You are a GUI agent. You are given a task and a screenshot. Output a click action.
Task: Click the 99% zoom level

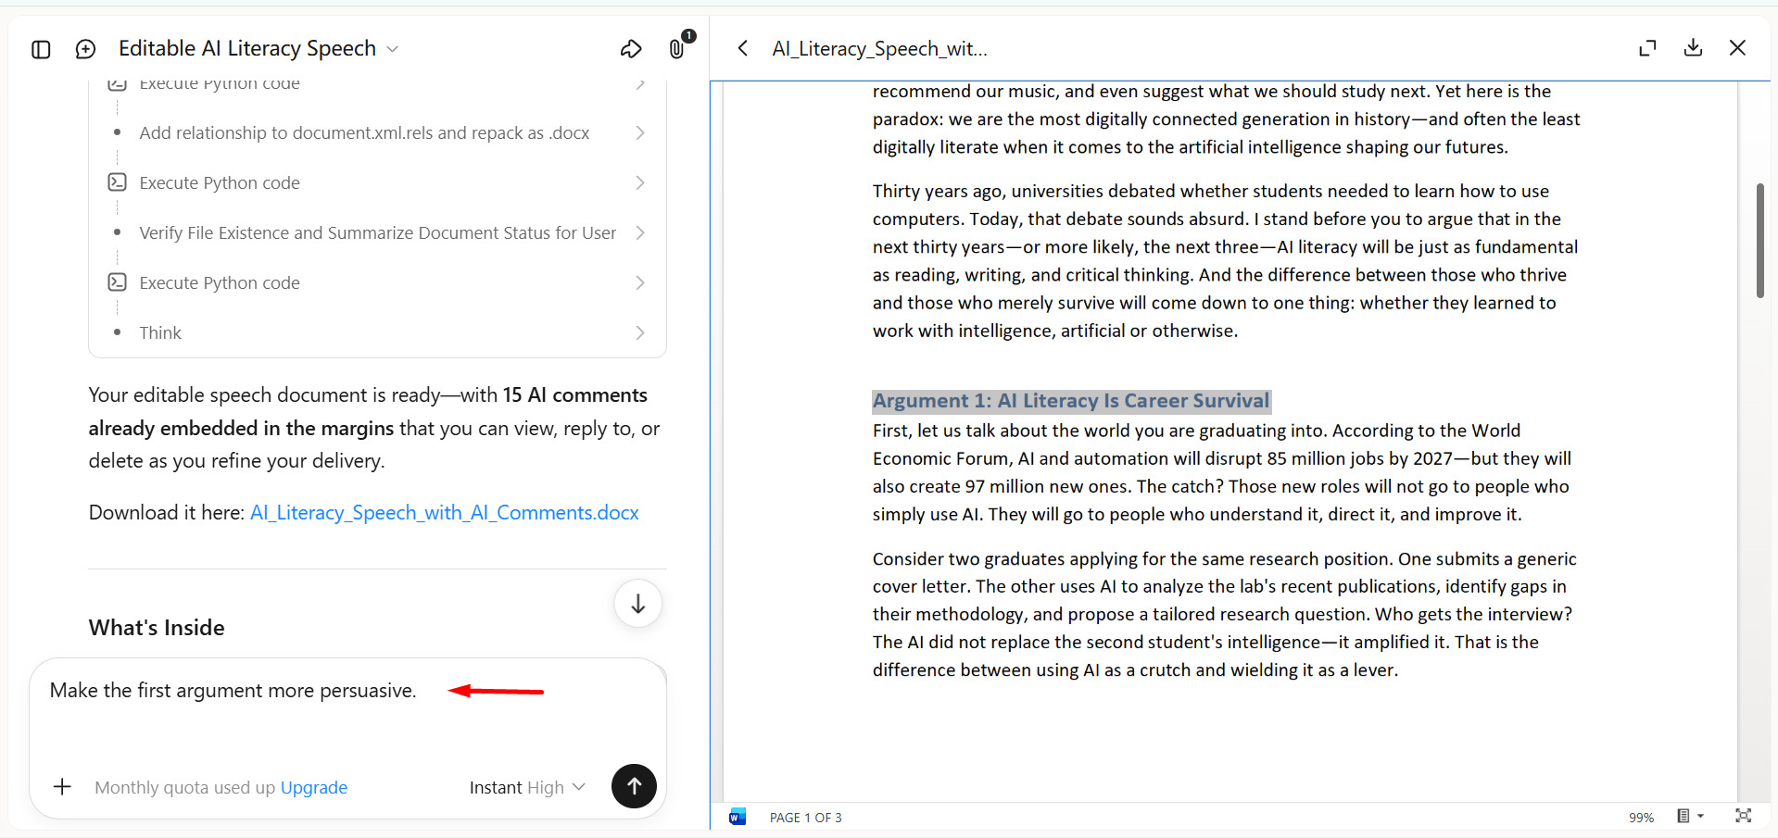click(x=1641, y=818)
